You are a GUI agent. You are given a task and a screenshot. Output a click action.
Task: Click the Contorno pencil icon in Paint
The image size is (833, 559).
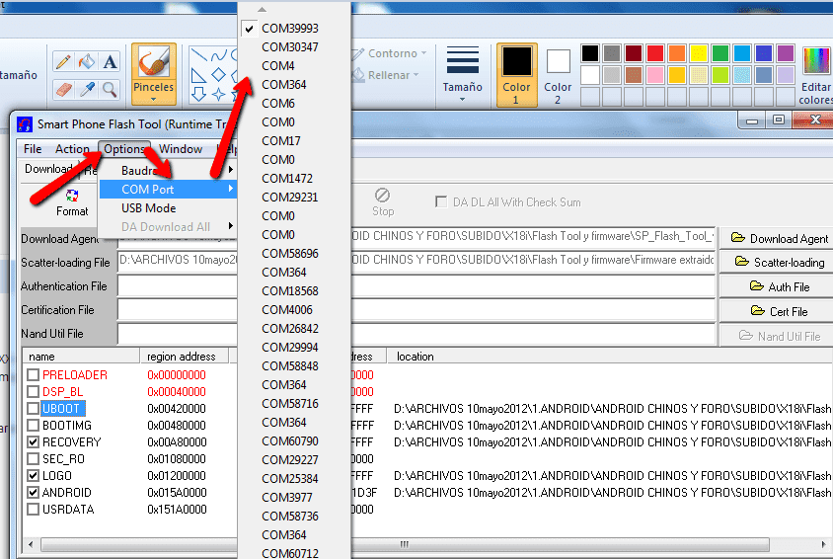[x=358, y=53]
